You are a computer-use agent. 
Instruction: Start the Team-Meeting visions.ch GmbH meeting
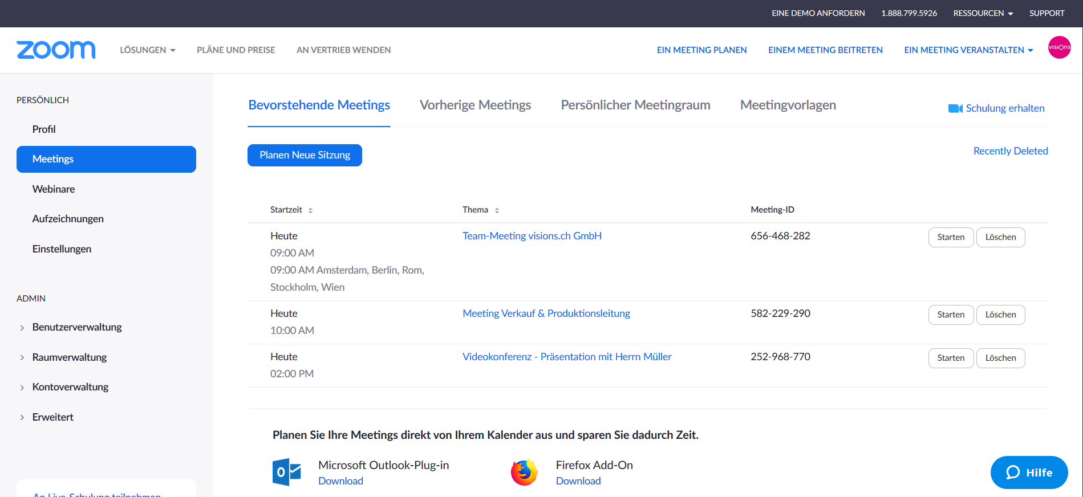point(951,237)
